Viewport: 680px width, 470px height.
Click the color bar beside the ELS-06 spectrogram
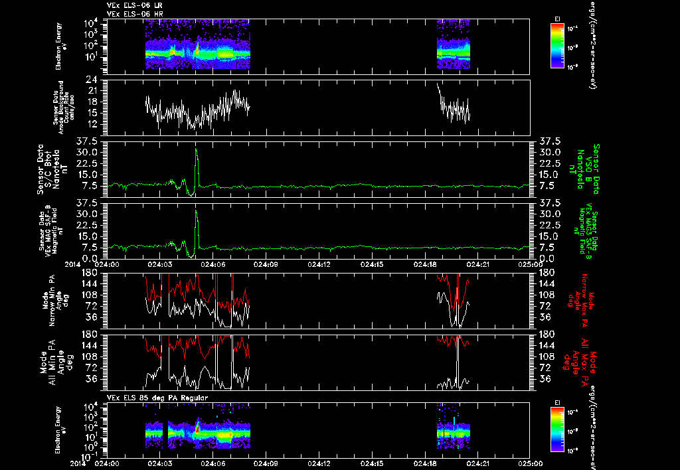point(557,46)
